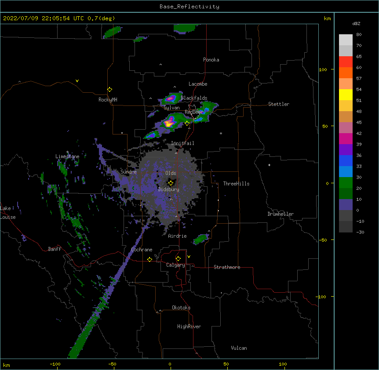This screenshot has width=379, height=370.
Task: Click the HighRiver label
Action: [189, 326]
